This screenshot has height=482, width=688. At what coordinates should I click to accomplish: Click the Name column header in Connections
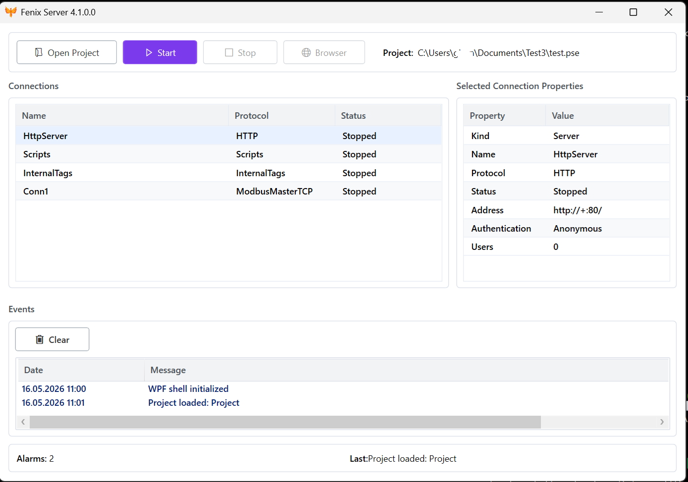pyautogui.click(x=122, y=115)
